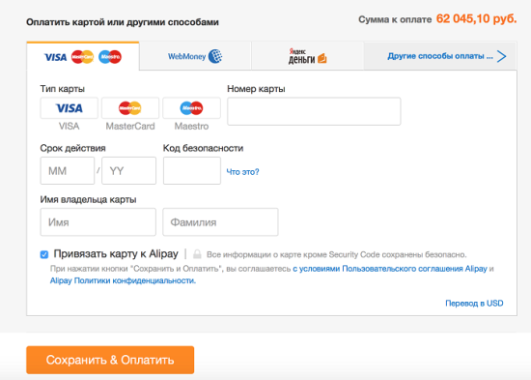Click the Перевод в USD link
531x380 pixels.
click(x=474, y=303)
